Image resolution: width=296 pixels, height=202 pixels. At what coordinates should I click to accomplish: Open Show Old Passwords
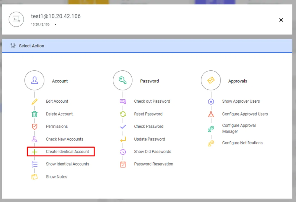pos(153,152)
